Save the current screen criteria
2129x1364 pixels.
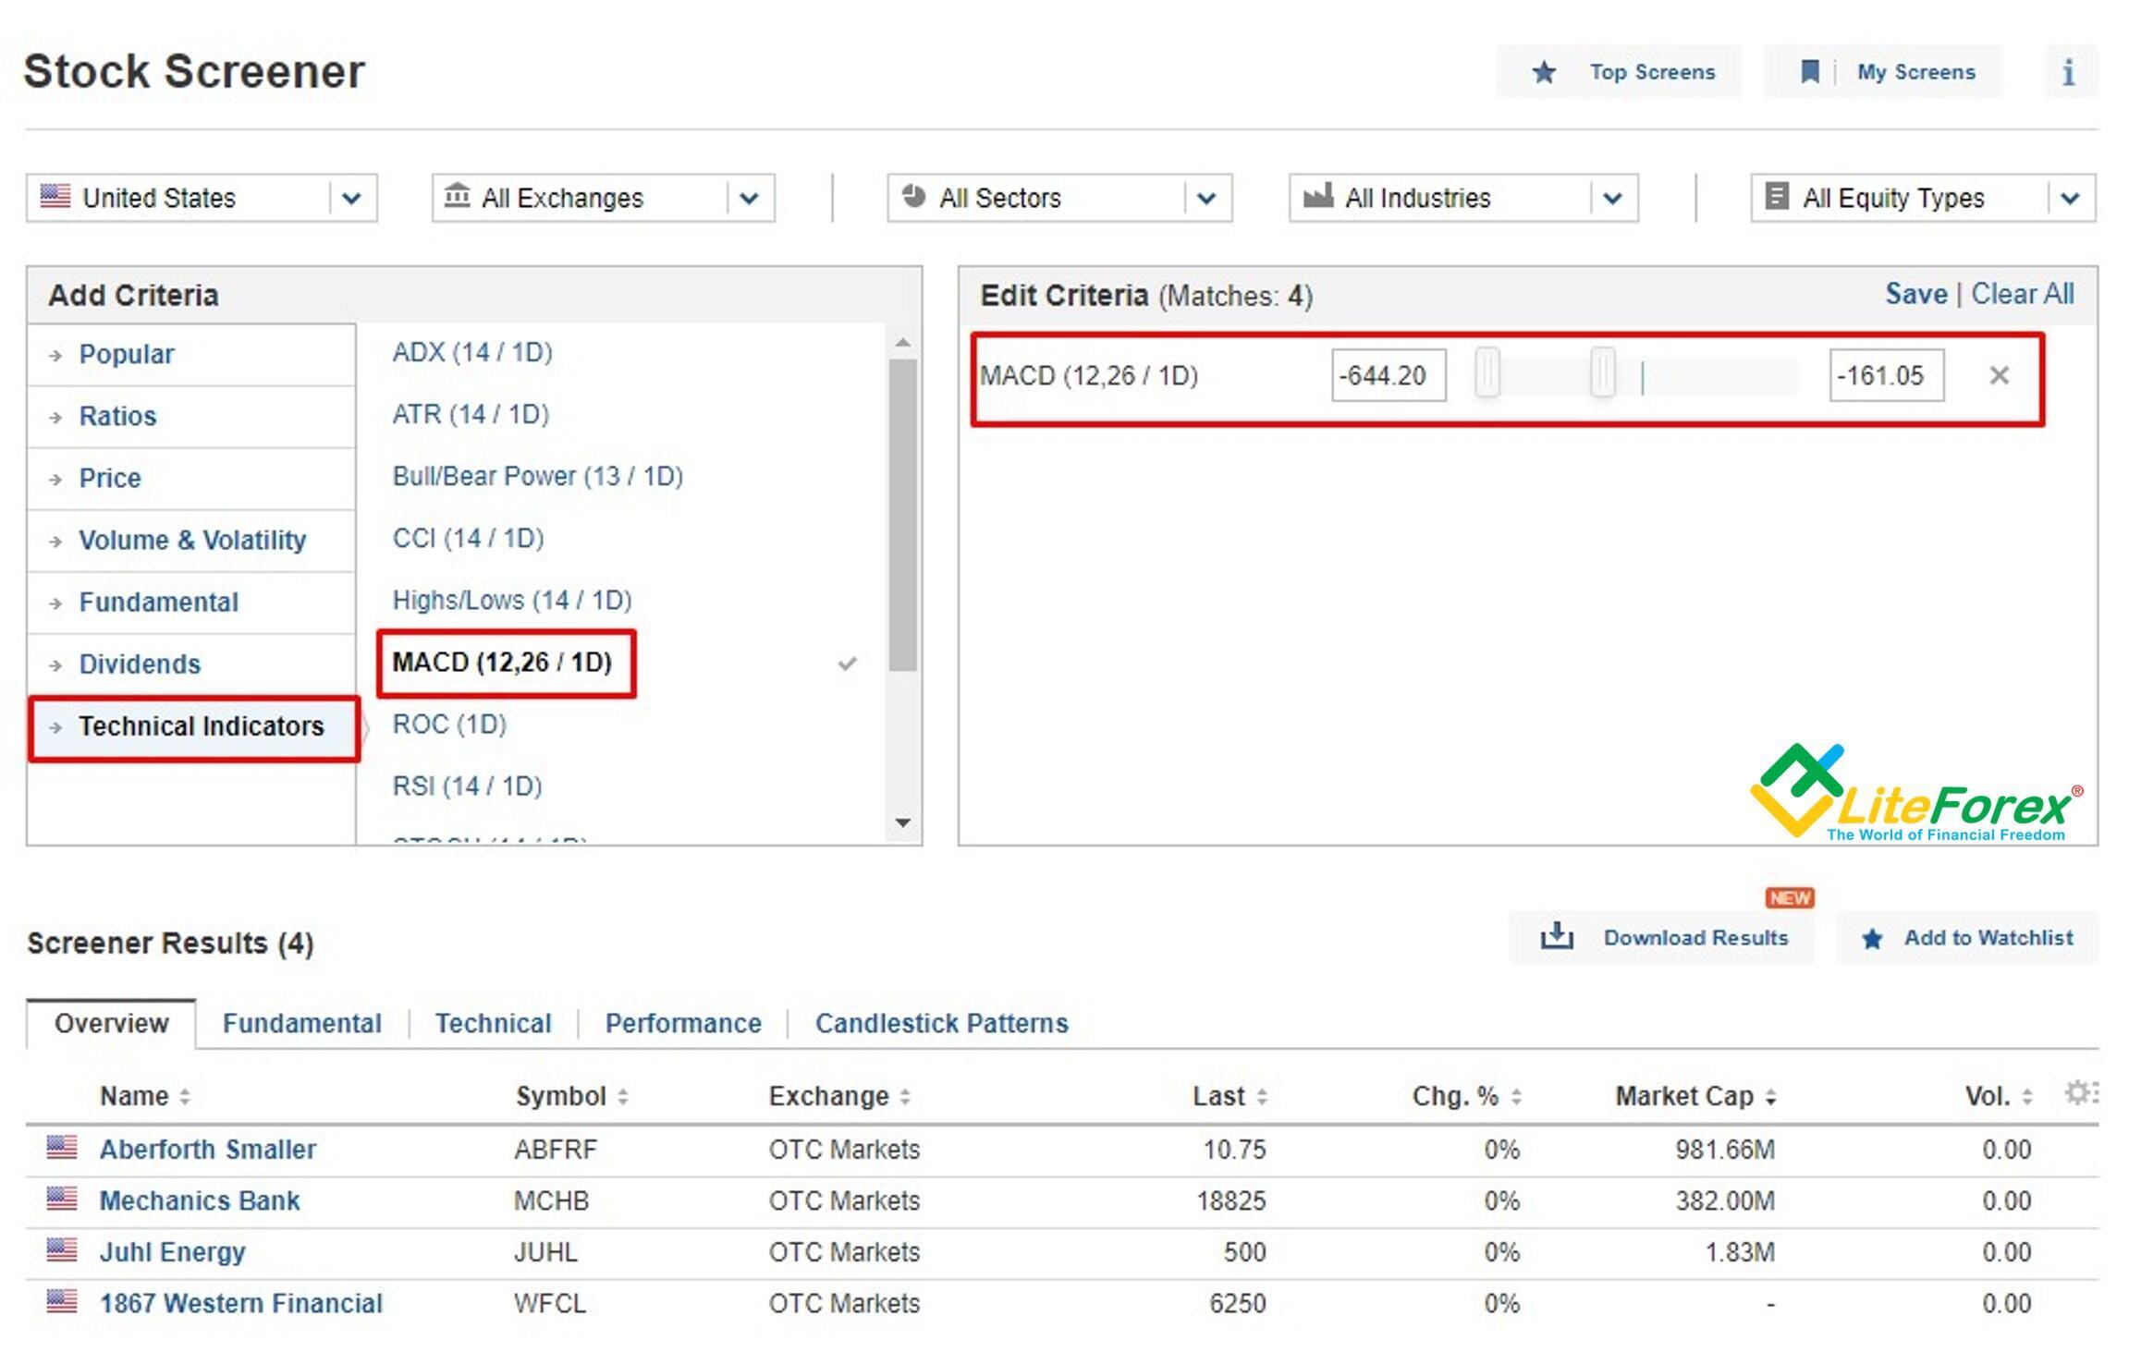[x=1915, y=294]
